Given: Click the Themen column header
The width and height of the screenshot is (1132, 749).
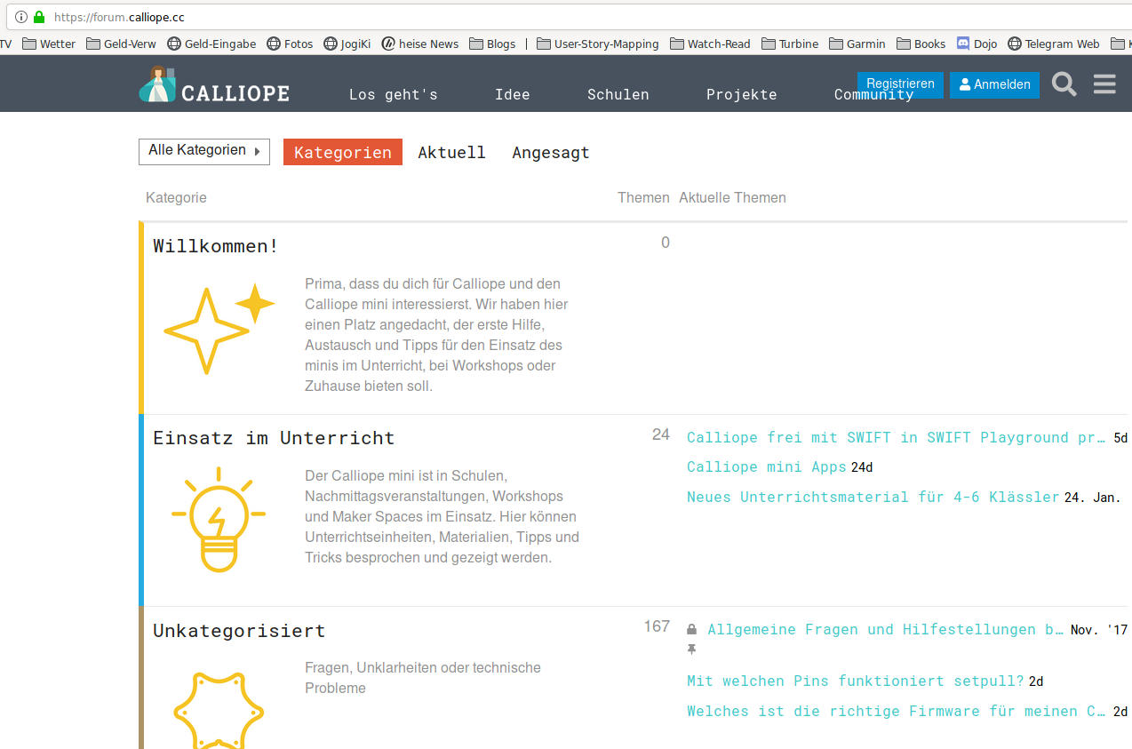Looking at the screenshot, I should pos(643,197).
